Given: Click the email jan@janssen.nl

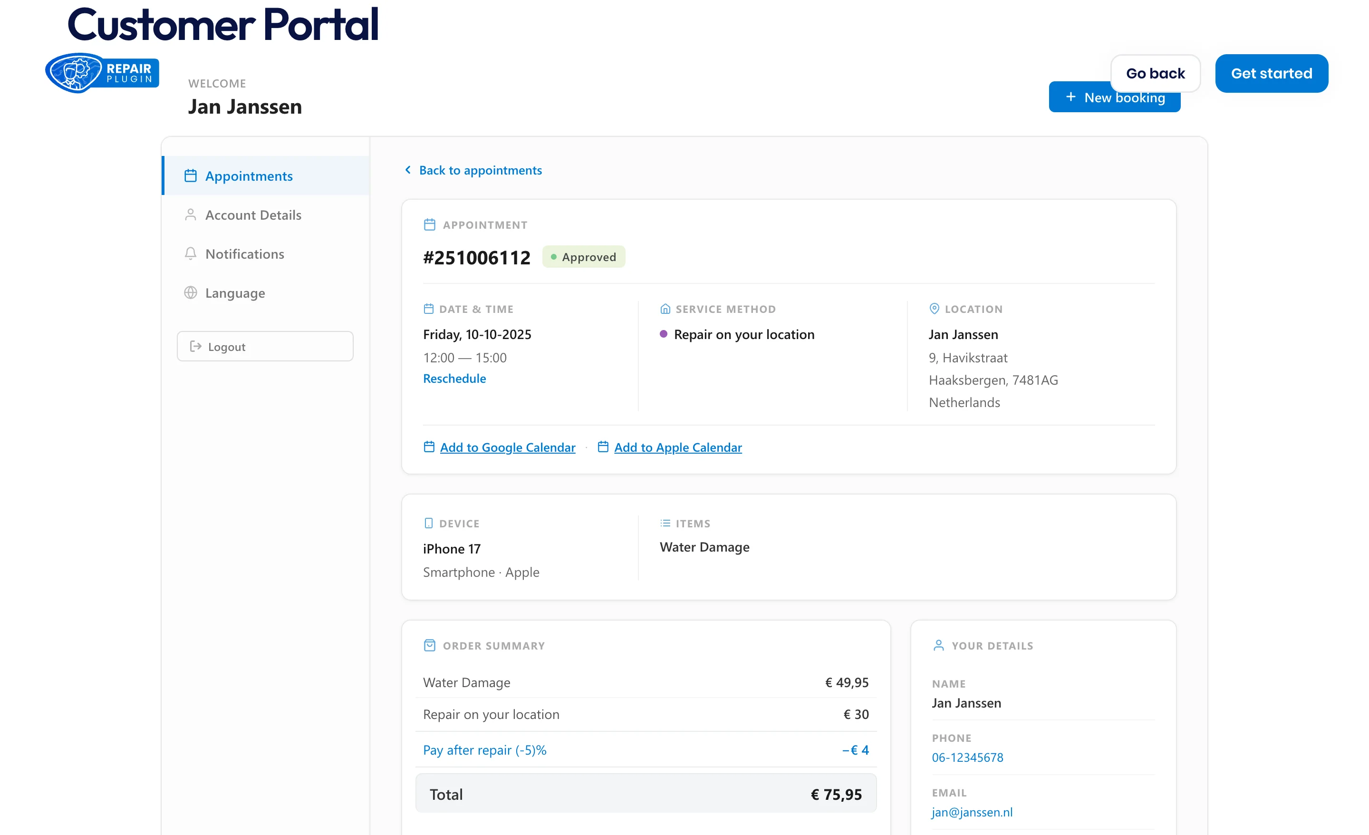Looking at the screenshot, I should (972, 812).
